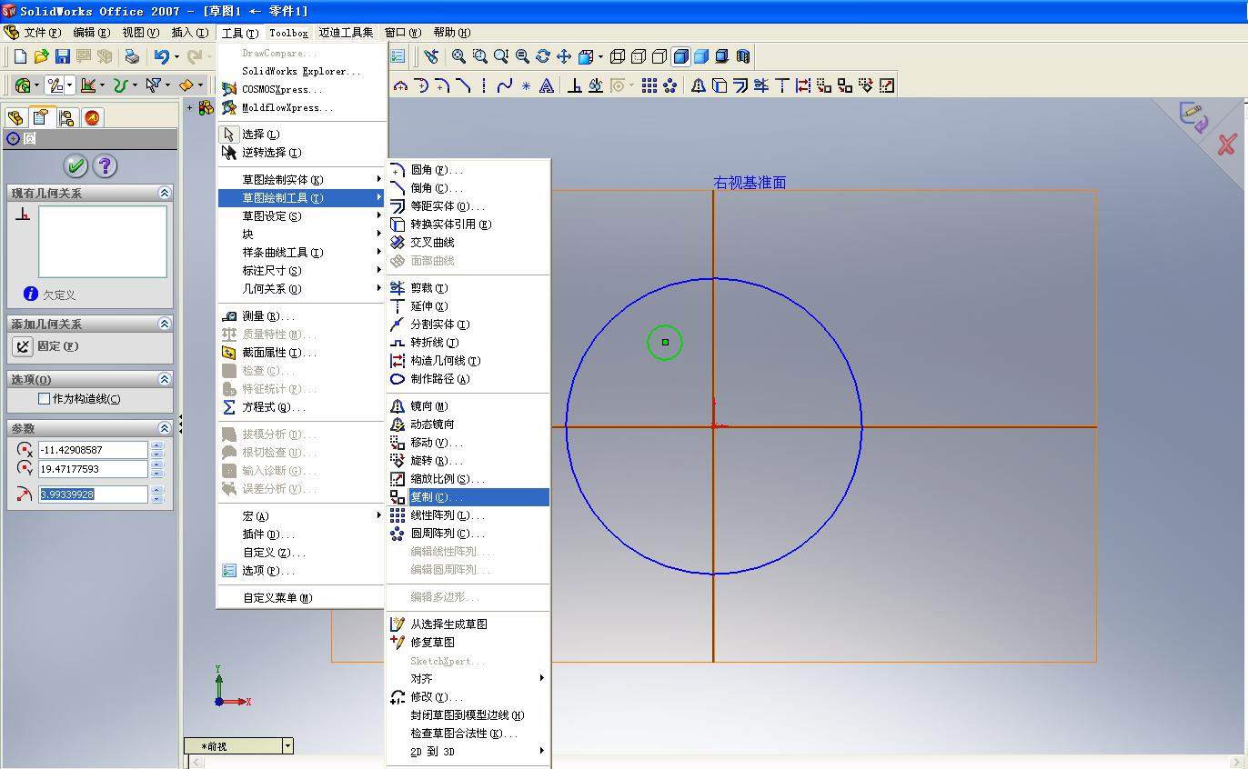
Task: Select 镜向 in the sketch tools submenu
Action: point(468,406)
